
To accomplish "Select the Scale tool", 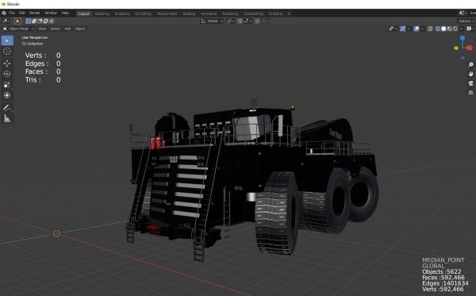I will click(x=7, y=85).
